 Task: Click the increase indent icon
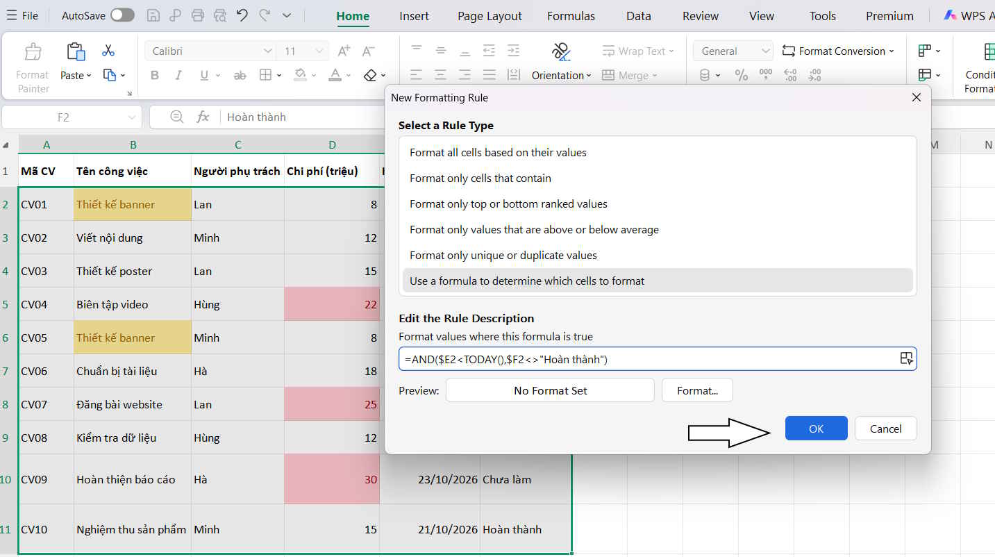513,51
